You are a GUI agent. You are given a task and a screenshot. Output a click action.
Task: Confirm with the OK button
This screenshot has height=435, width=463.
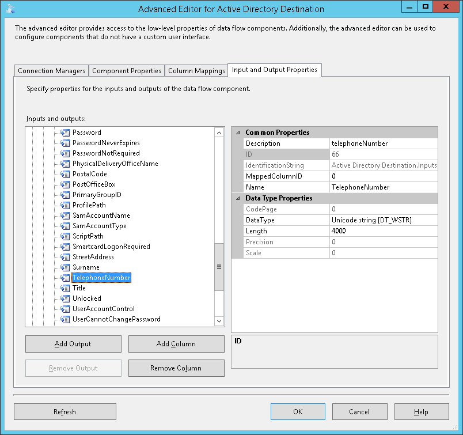click(x=298, y=411)
